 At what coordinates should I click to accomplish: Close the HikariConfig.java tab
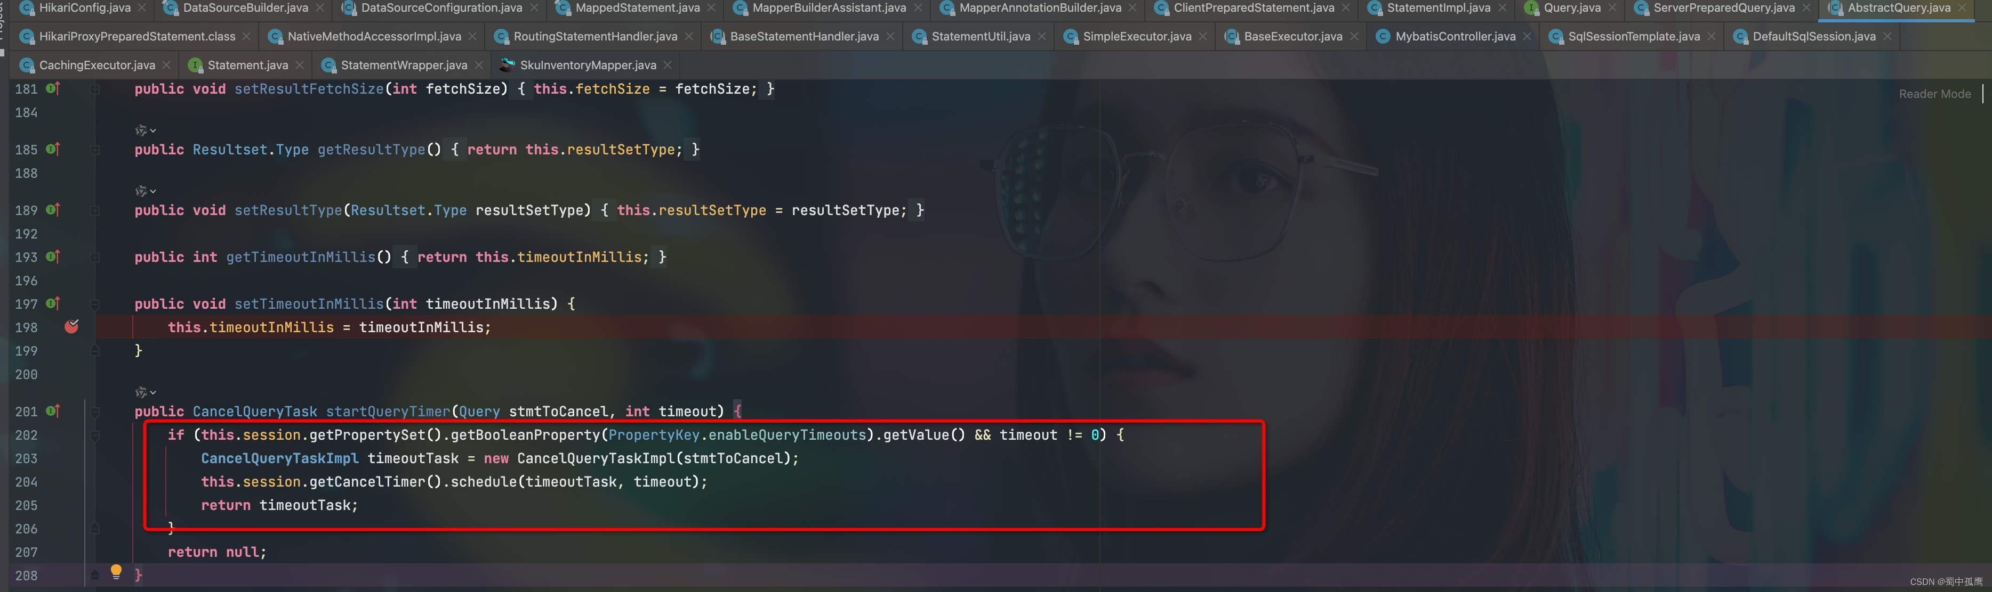pos(141,7)
